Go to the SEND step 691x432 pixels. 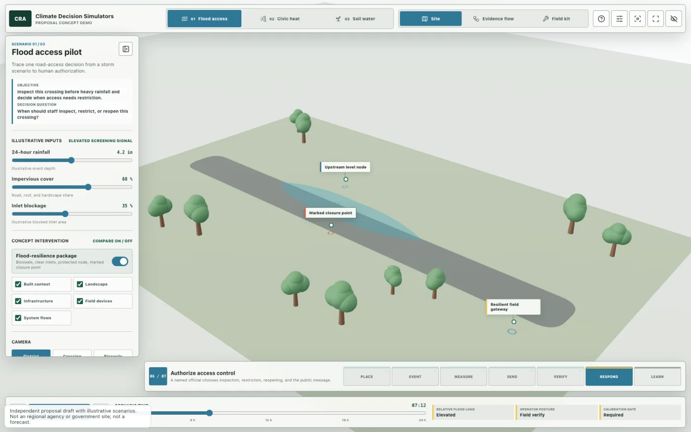coord(512,376)
